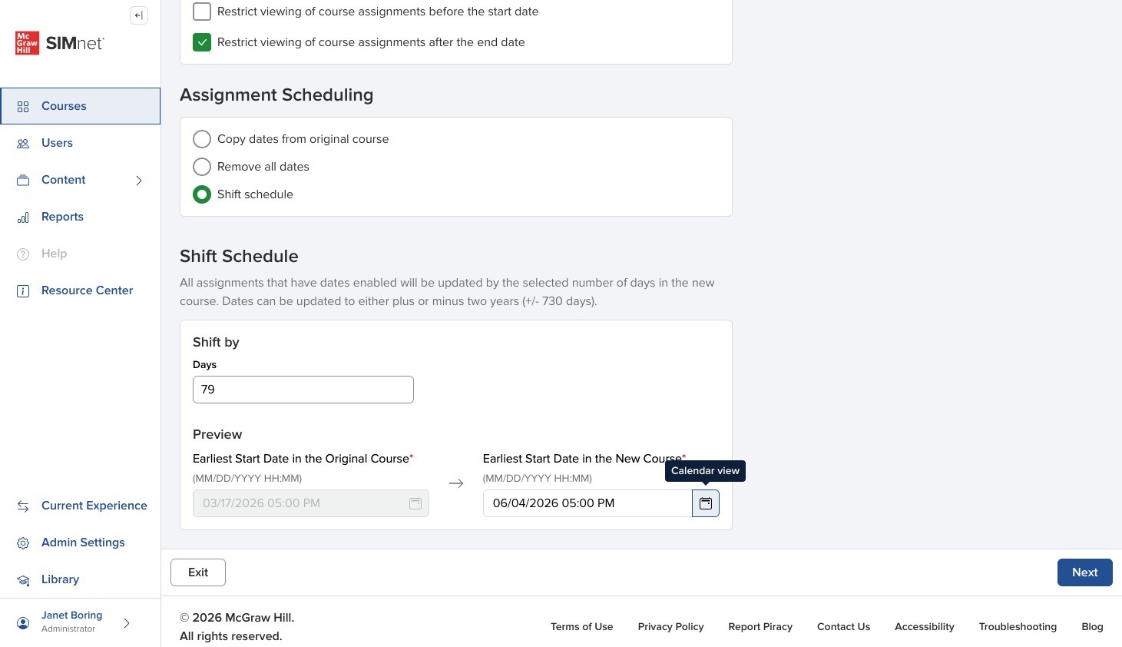
Task: Open the Terms of Use link
Action: pyautogui.click(x=582, y=627)
